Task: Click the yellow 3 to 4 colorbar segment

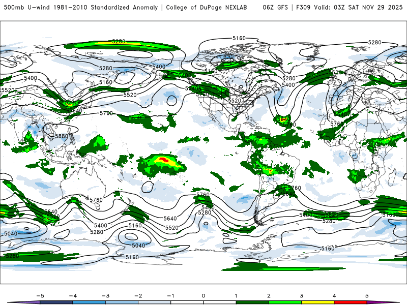Action: (317, 302)
